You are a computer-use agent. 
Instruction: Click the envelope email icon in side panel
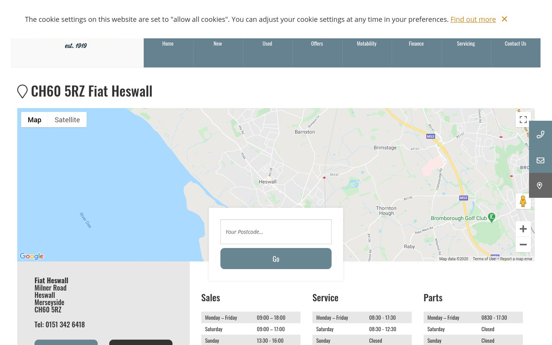(540, 160)
